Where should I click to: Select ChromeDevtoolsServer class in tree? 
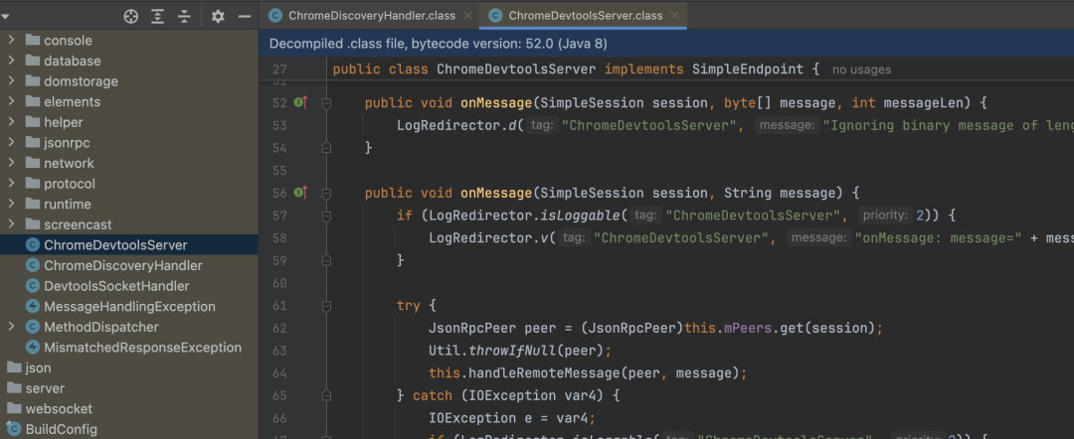coord(128,244)
